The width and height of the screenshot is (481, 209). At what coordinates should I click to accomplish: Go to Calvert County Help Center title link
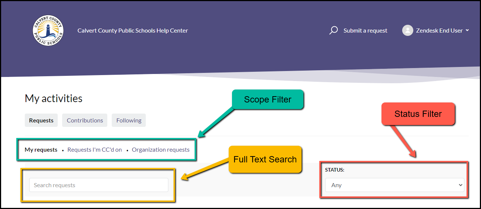(x=132, y=31)
